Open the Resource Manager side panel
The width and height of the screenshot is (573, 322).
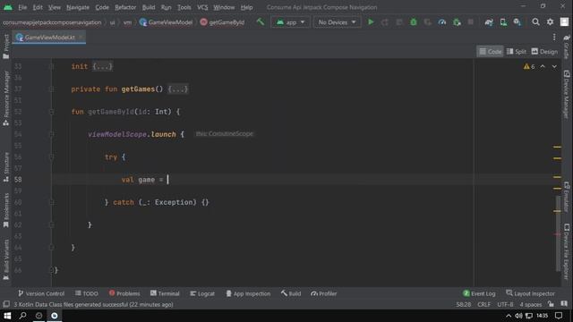pyautogui.click(x=6, y=98)
